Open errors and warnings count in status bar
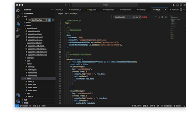Screen dimensions: 186x116 point(36,106)
